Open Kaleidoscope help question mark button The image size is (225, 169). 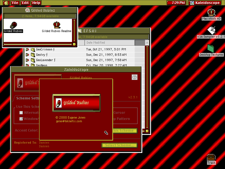134,77
